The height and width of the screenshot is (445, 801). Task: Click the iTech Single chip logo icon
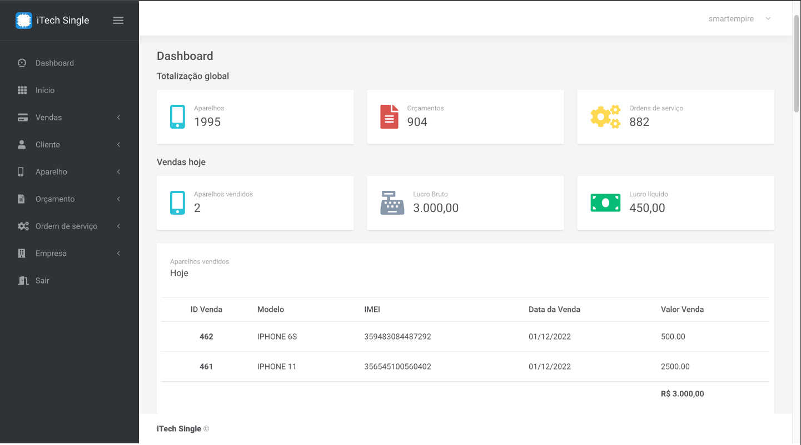24,21
